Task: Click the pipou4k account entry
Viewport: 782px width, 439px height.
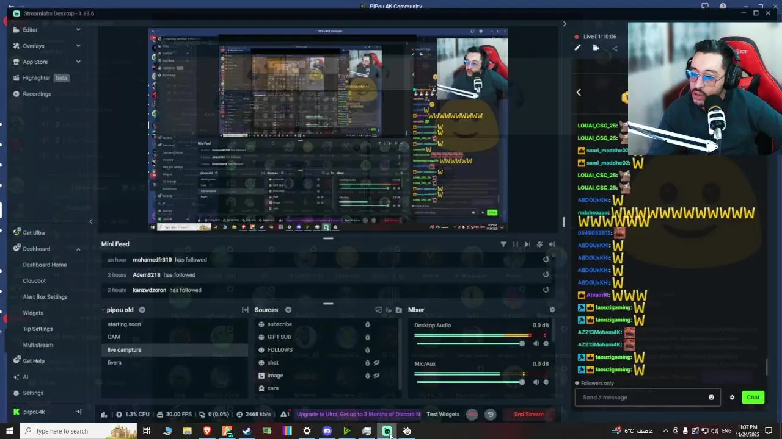Action: [x=29, y=412]
